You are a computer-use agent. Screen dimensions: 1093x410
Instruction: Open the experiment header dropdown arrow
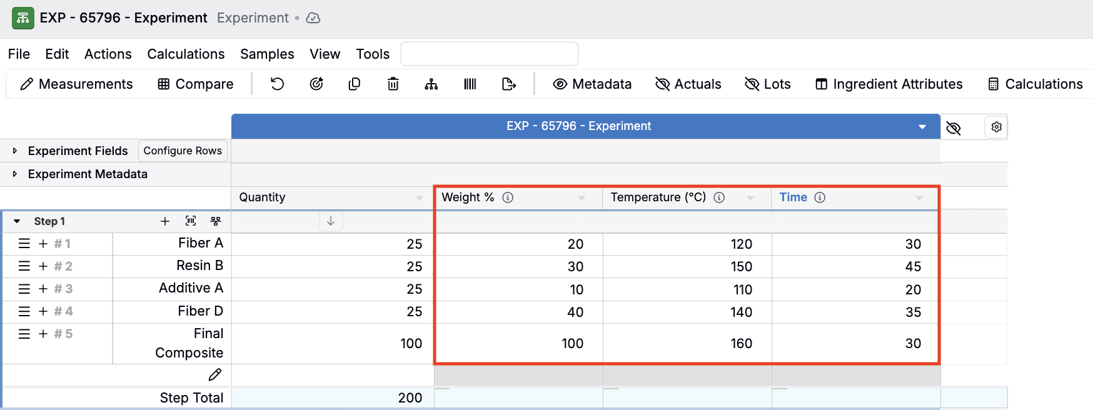coord(922,127)
